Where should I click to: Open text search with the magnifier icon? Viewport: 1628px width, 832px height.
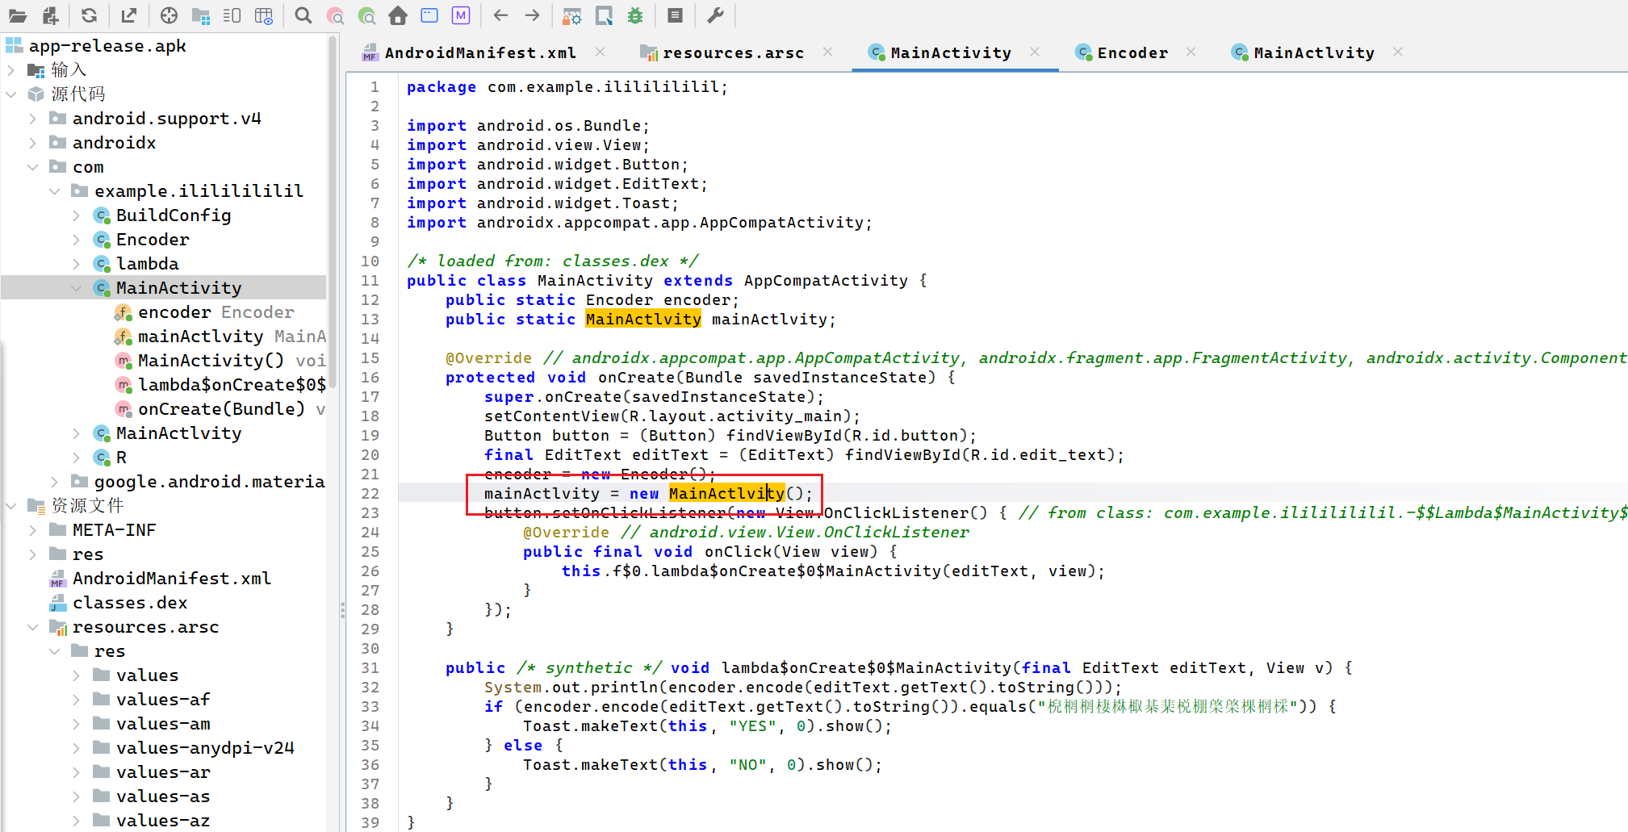pyautogui.click(x=303, y=15)
